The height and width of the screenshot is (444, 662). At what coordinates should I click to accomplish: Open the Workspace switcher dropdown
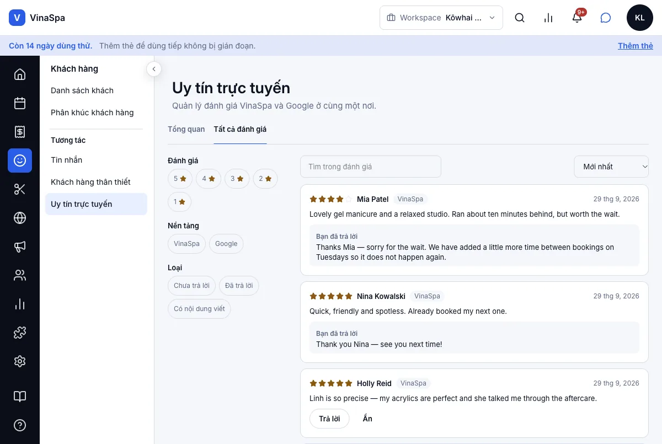441,18
